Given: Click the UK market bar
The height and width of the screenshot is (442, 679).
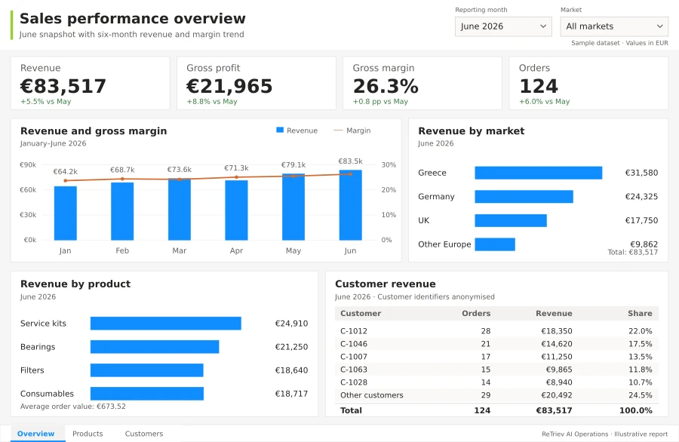Looking at the screenshot, I should pos(511,220).
